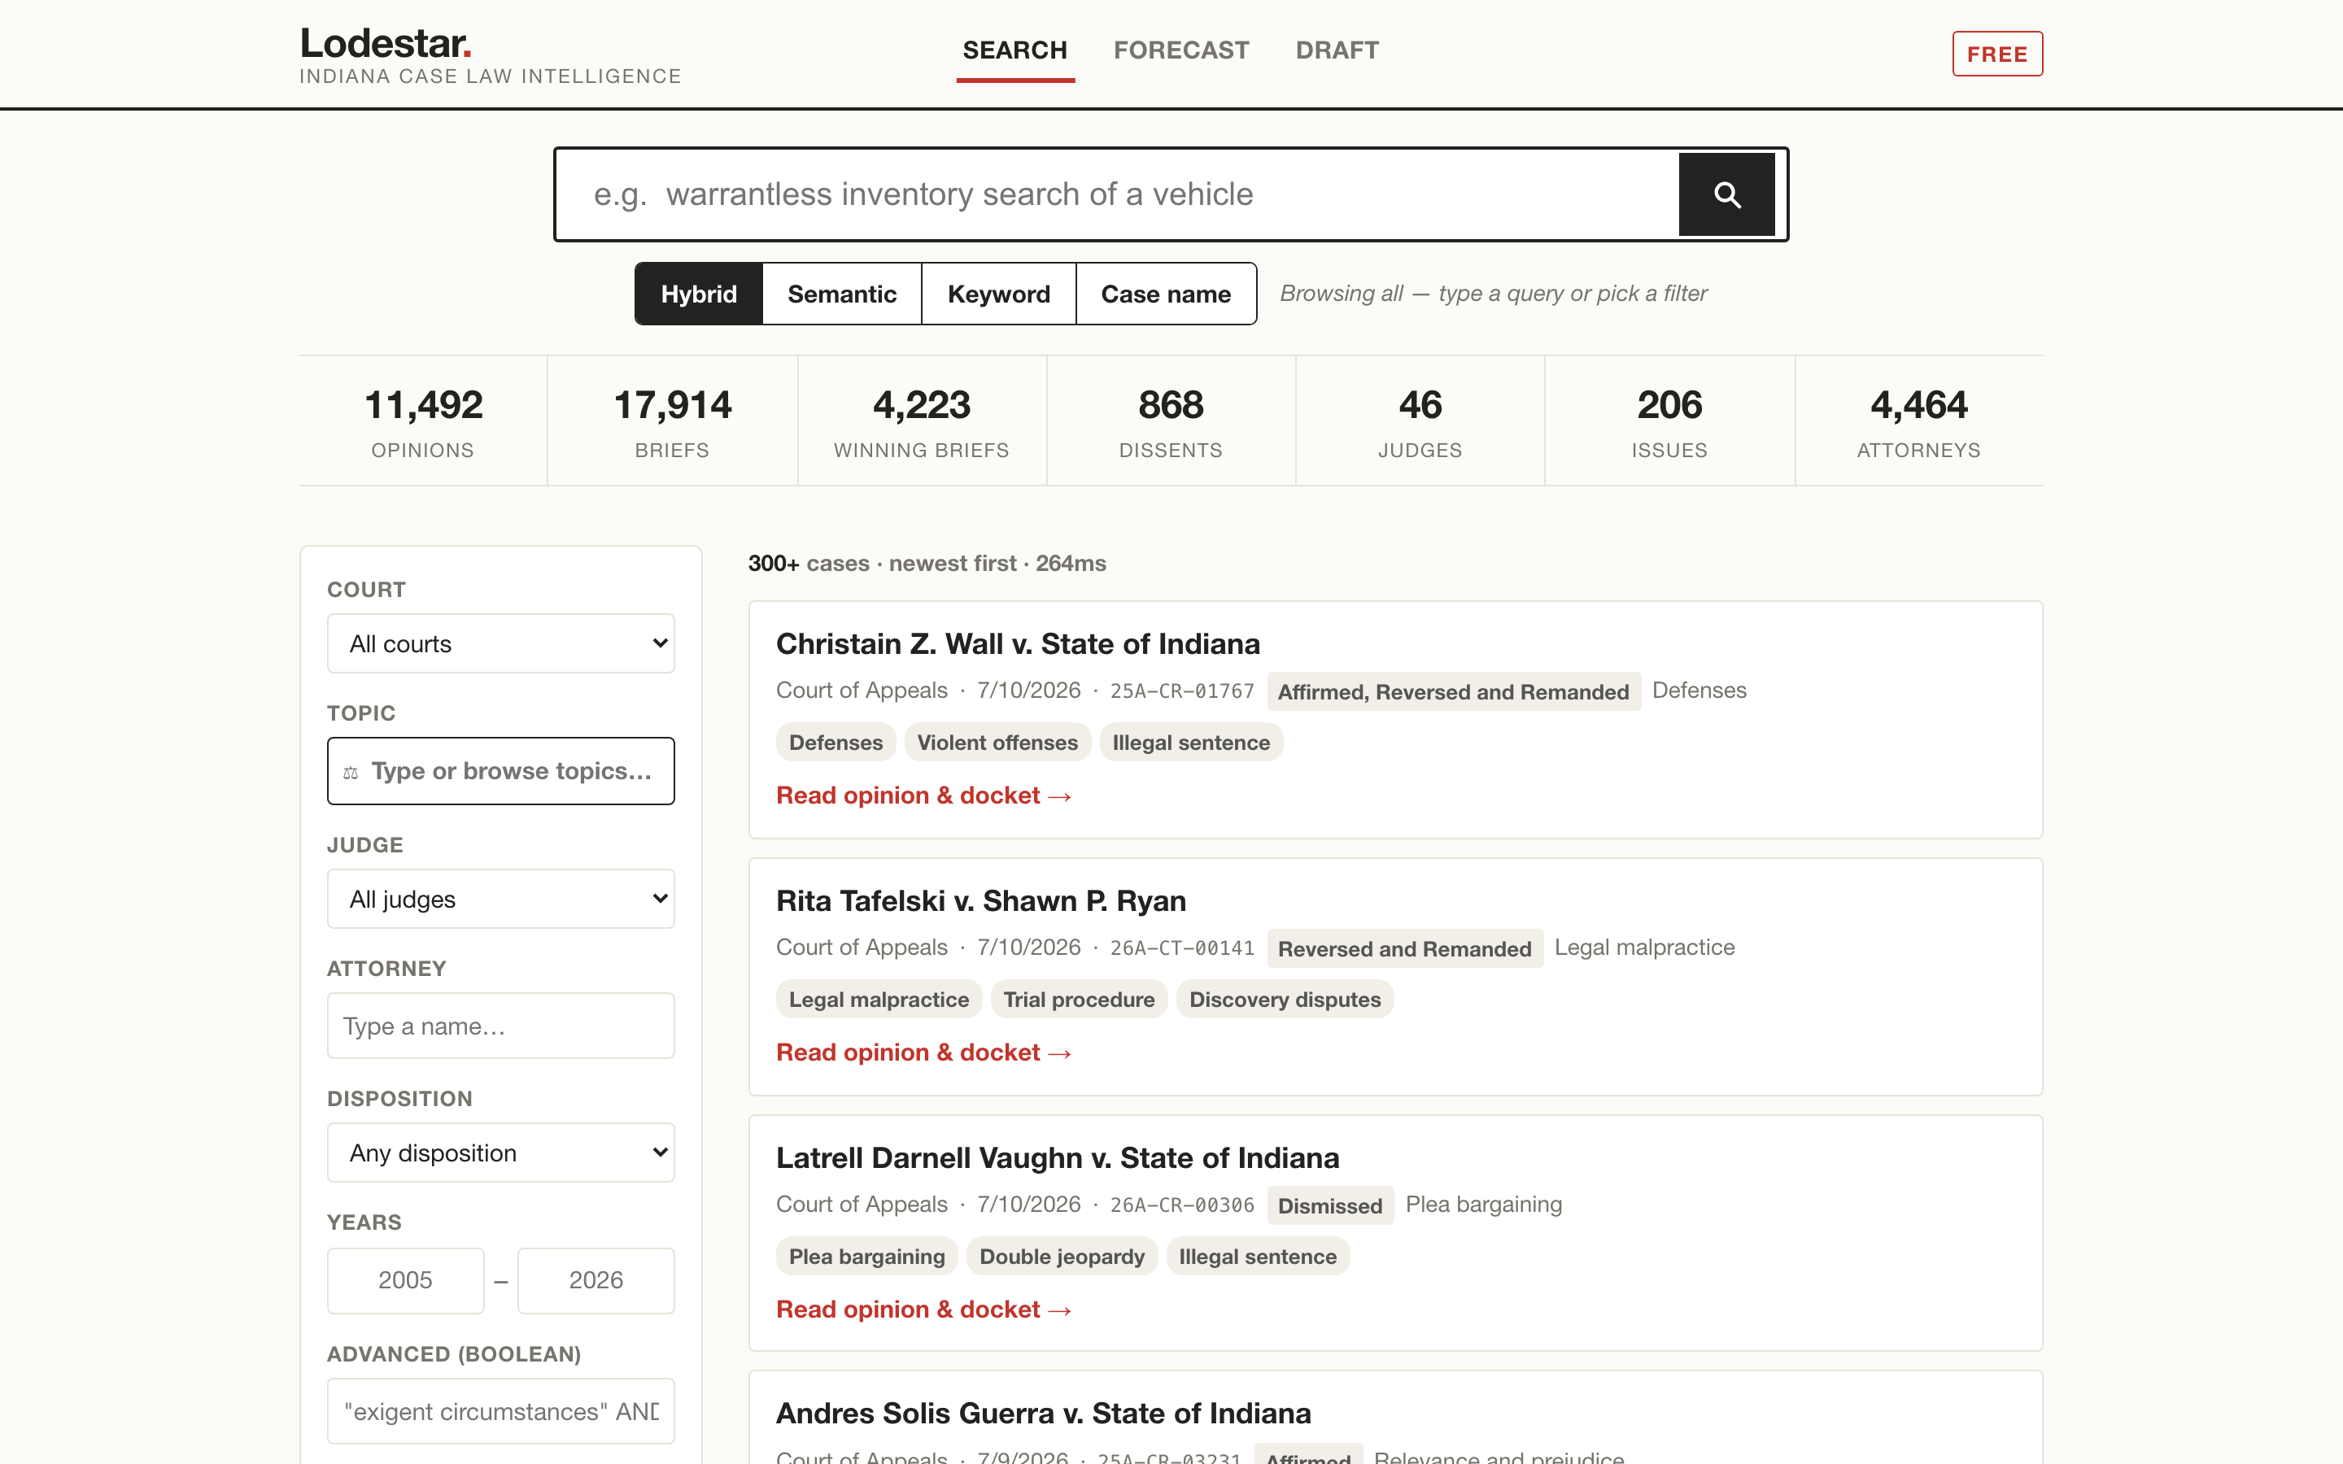Screen dimensions: 2343x1464
Task: Read opinion & docket for Vaughn case
Action: [x=923, y=1310]
